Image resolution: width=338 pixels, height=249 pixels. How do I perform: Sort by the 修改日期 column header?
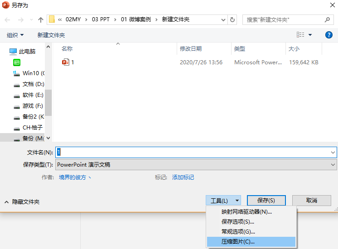click(x=191, y=49)
